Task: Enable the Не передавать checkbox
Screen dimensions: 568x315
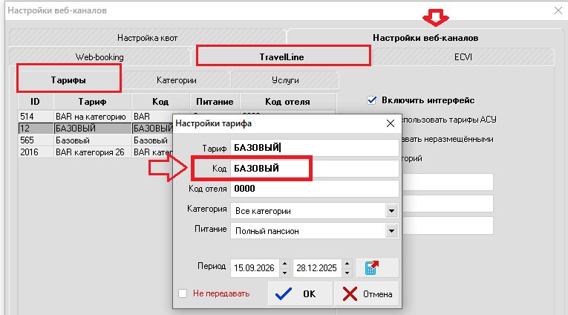Action: tap(183, 293)
